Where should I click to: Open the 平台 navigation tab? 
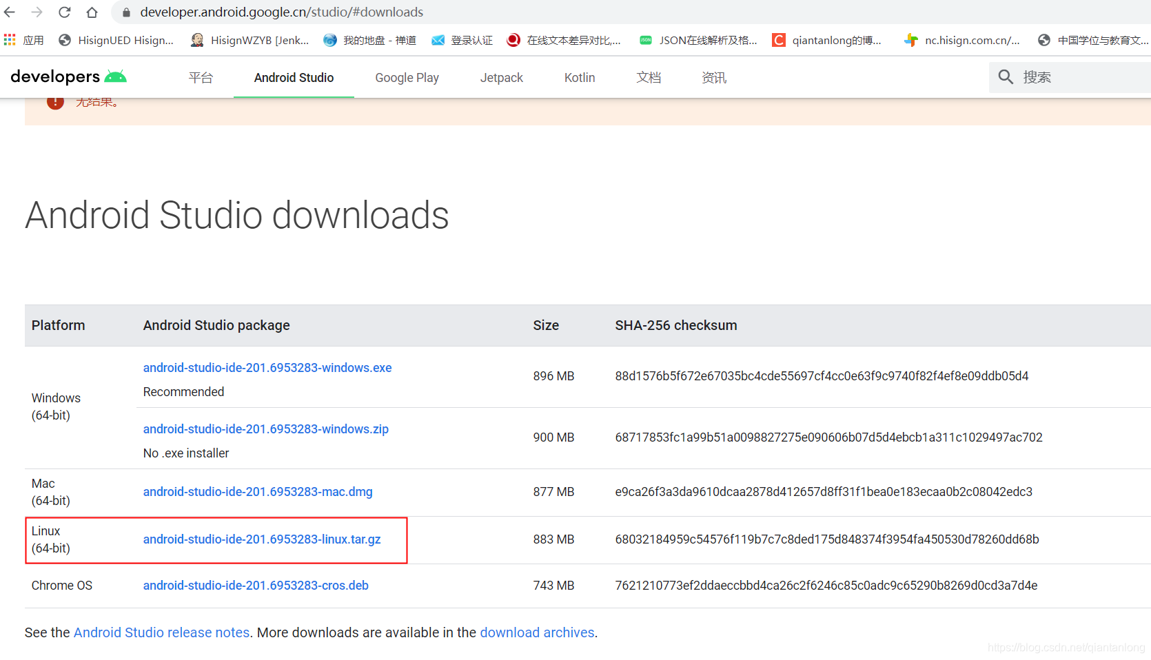point(201,78)
